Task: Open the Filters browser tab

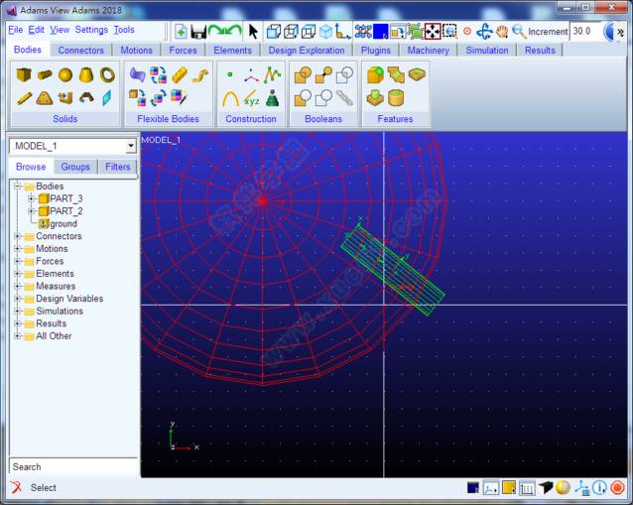Action: coord(117,167)
